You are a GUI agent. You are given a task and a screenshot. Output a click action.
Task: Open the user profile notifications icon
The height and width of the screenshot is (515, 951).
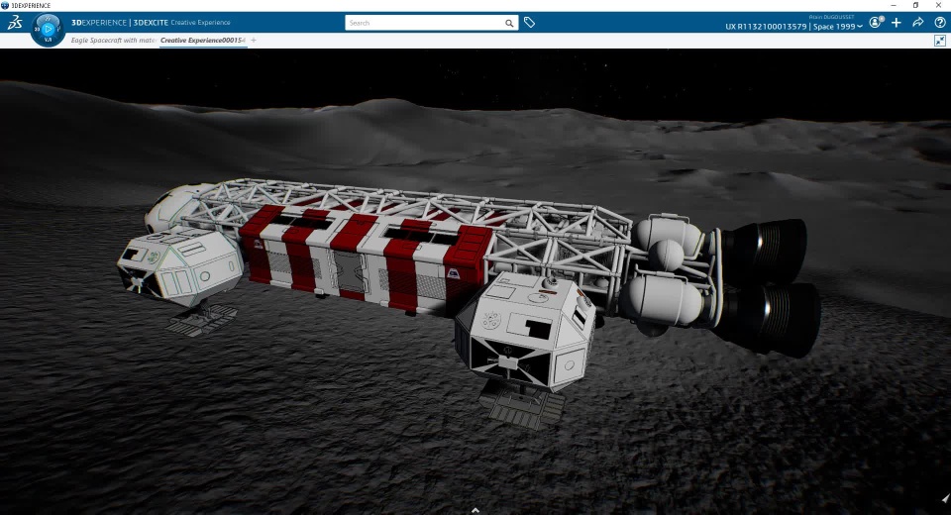(876, 23)
